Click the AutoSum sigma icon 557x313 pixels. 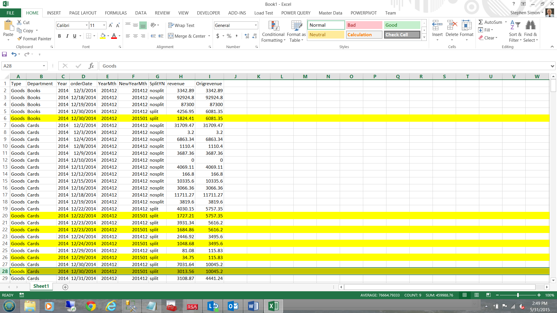(x=481, y=22)
